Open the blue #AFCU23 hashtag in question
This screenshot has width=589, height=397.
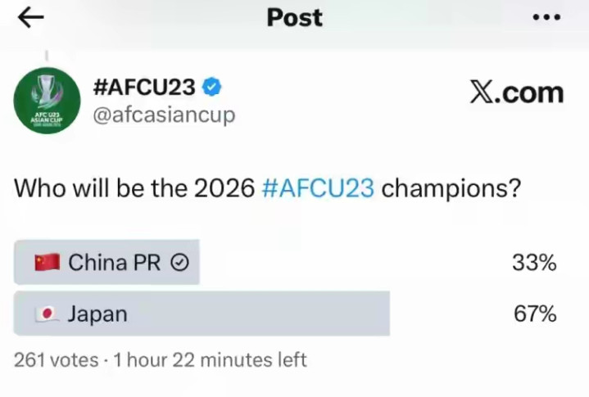(x=318, y=187)
